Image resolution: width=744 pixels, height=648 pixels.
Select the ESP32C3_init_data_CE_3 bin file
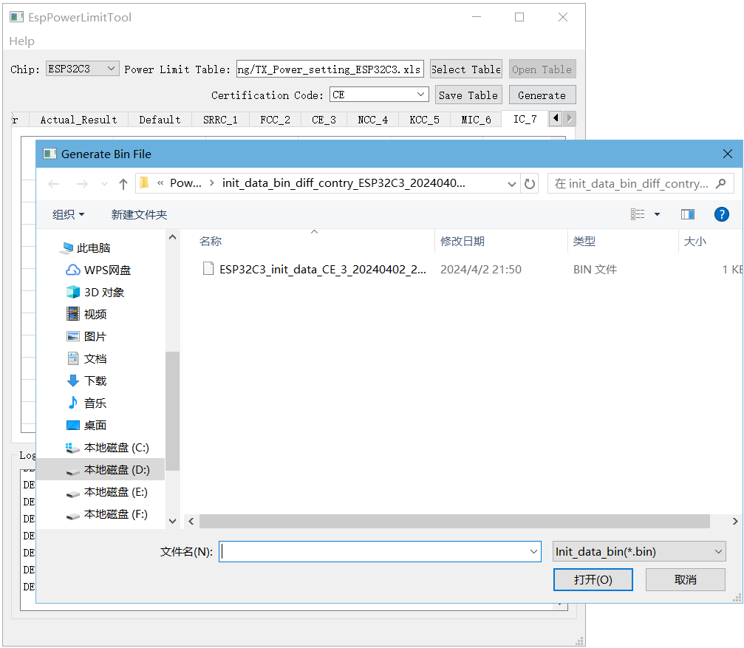click(322, 270)
